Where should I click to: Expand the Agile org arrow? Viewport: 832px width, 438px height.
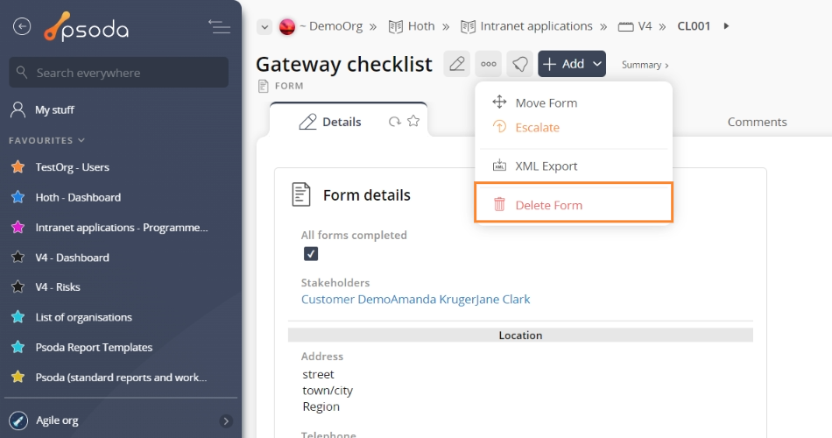point(226,421)
